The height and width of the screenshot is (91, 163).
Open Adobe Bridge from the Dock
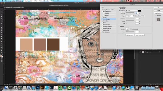42,88
